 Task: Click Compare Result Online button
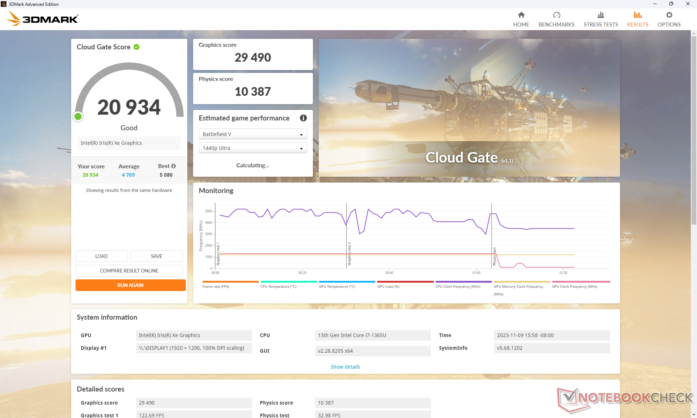coord(129,271)
